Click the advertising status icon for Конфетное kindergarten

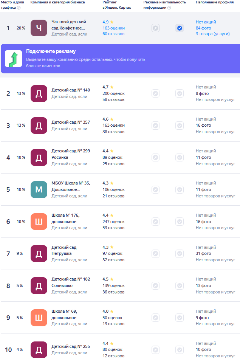pos(155,28)
